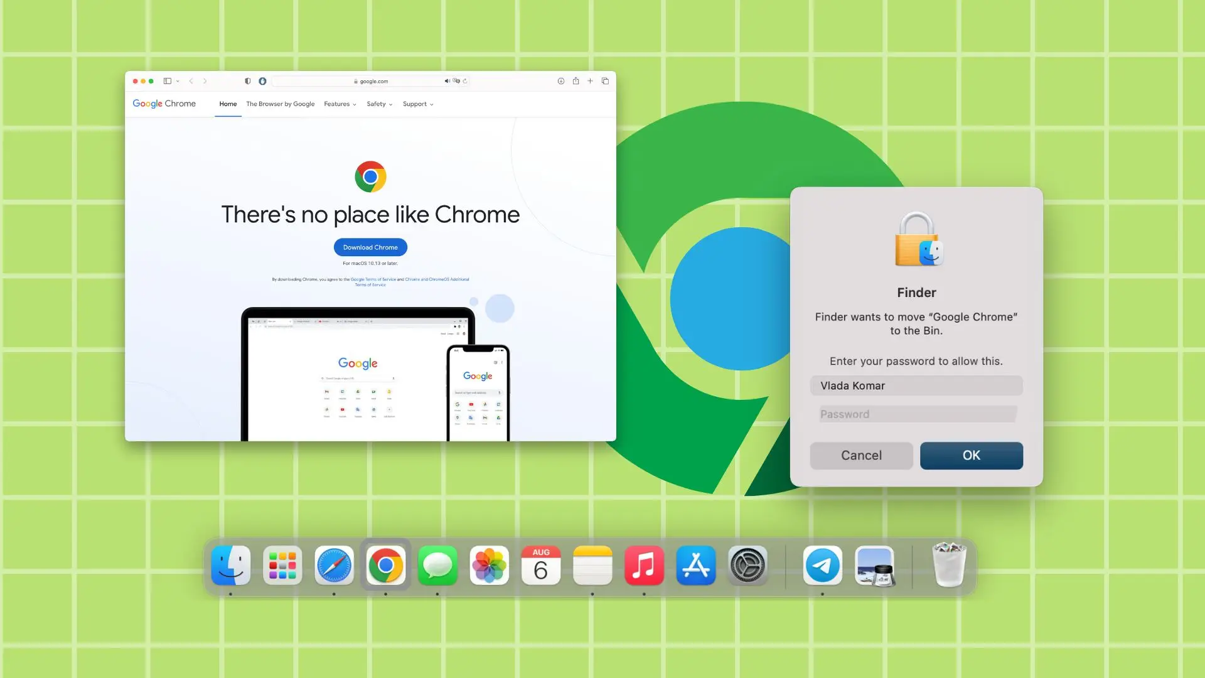Show Safari tab overview

pos(605,81)
